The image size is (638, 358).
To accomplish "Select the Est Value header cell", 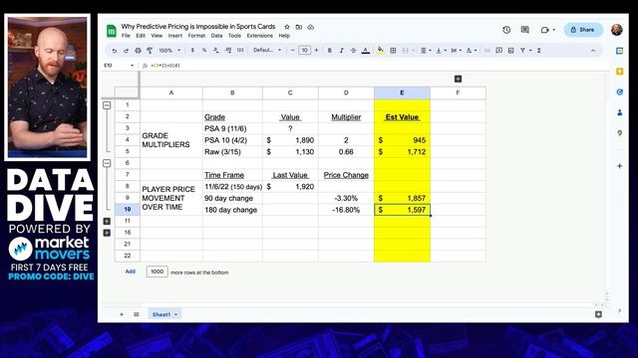I will (402, 117).
